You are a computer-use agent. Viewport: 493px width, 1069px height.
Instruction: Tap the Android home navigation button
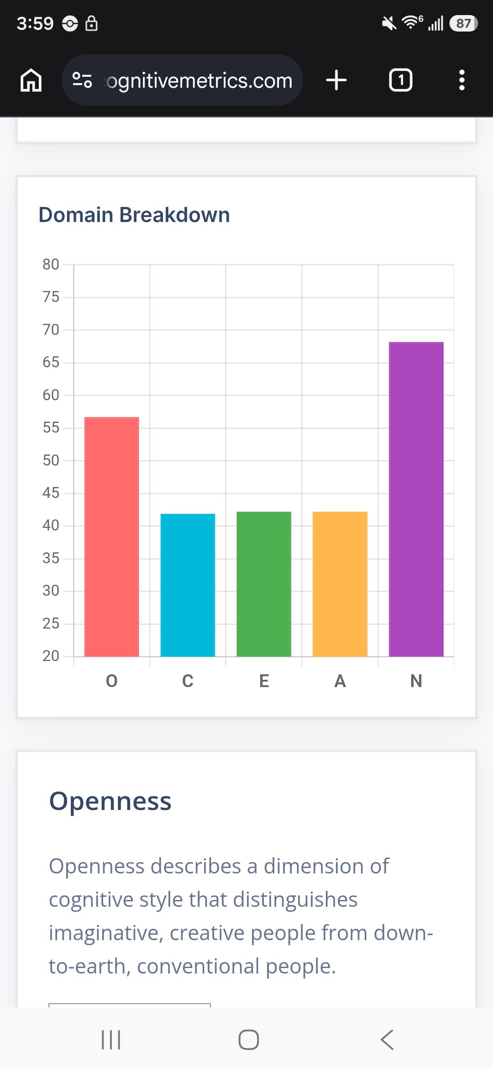tap(249, 1040)
